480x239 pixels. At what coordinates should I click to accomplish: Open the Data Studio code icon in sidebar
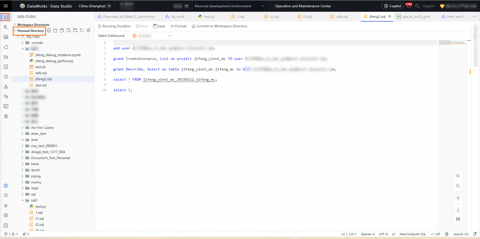point(6,17)
